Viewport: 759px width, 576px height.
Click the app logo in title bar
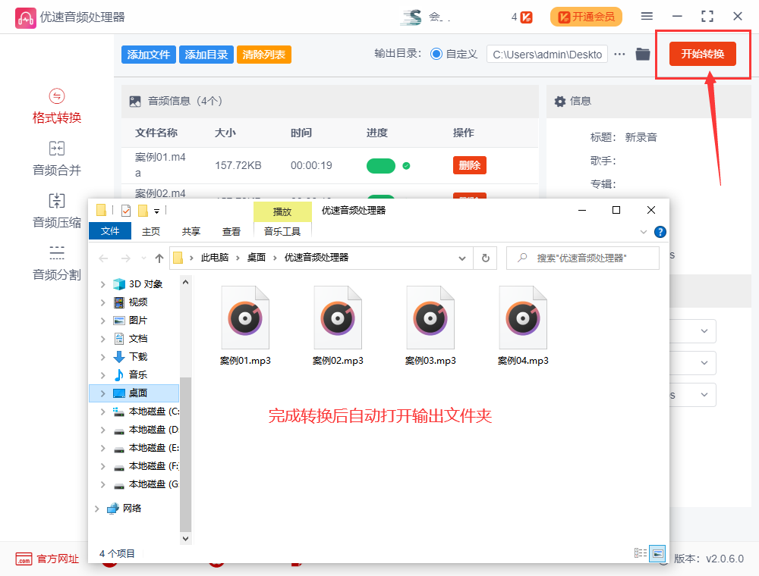(25, 18)
